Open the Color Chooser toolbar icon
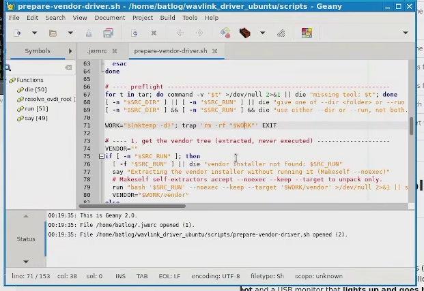Screen dimensions: 424x291 pyautogui.click(x=307, y=33)
